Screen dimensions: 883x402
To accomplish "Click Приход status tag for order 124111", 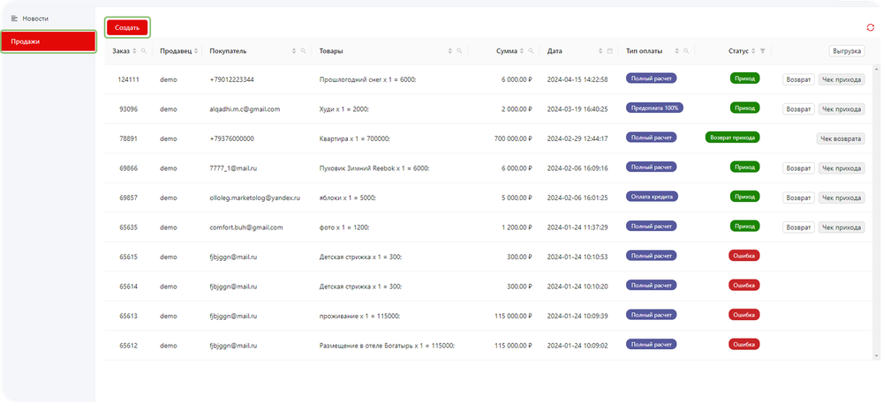I will tap(745, 78).
